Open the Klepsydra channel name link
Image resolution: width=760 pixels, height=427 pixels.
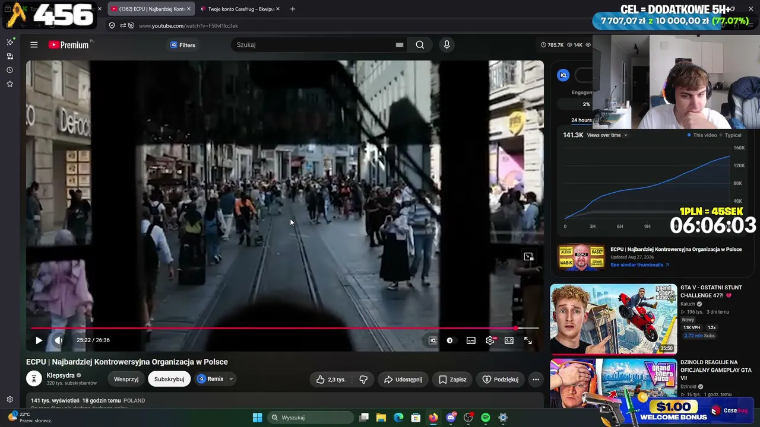[x=61, y=375]
